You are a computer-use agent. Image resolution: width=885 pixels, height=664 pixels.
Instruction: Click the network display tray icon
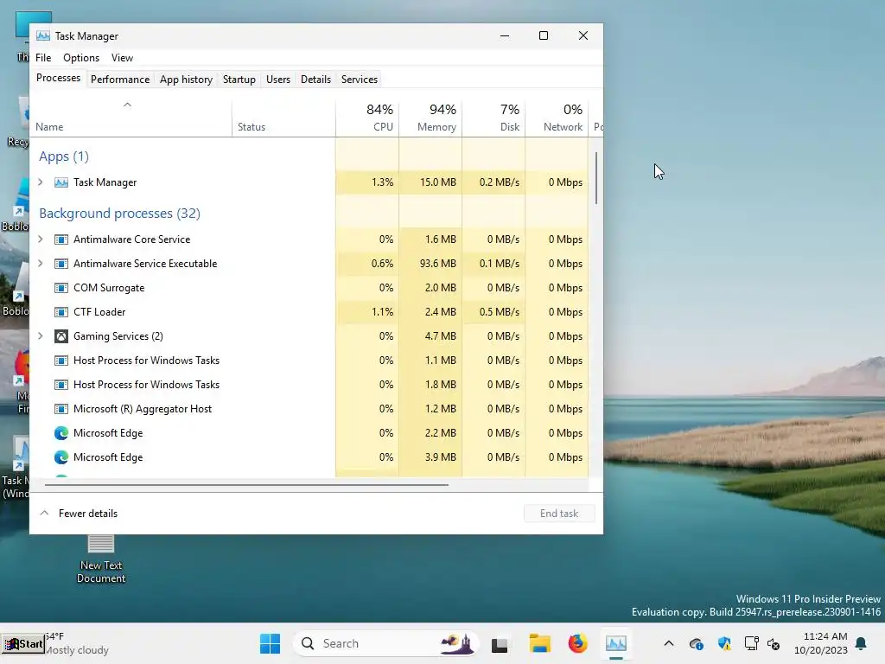(751, 643)
